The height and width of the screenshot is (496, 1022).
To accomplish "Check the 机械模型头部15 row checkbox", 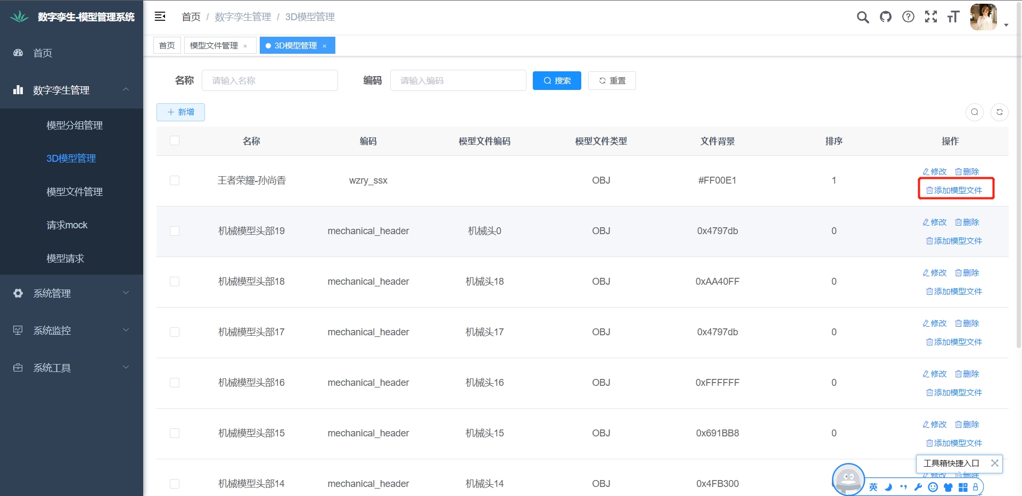I will tap(175, 433).
